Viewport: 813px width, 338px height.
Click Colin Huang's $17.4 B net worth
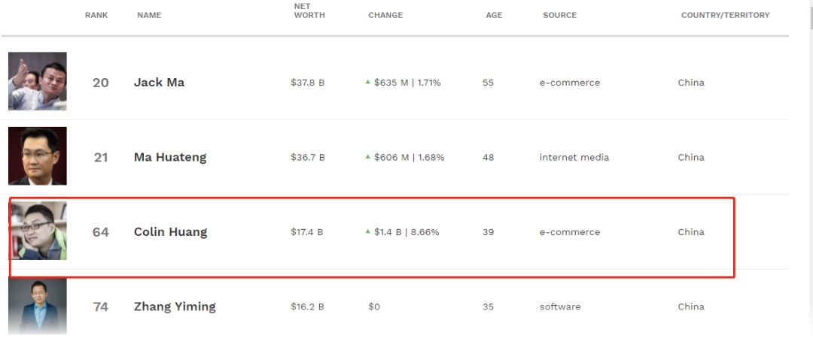[x=307, y=232]
